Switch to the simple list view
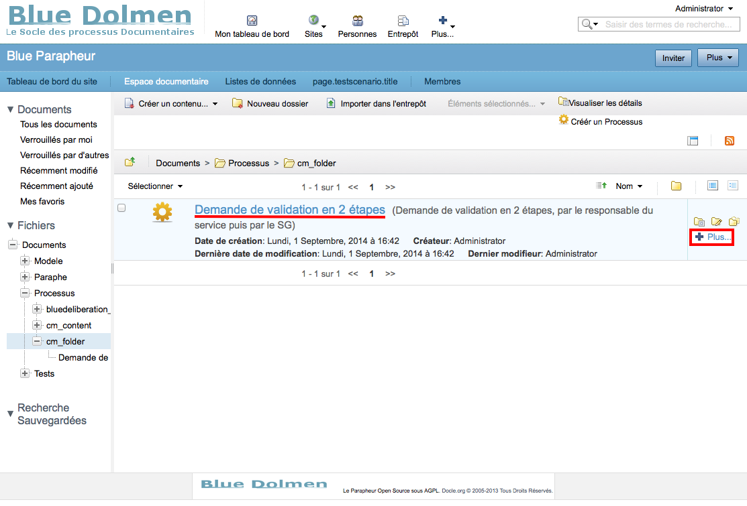The height and width of the screenshot is (506, 747). [713, 186]
